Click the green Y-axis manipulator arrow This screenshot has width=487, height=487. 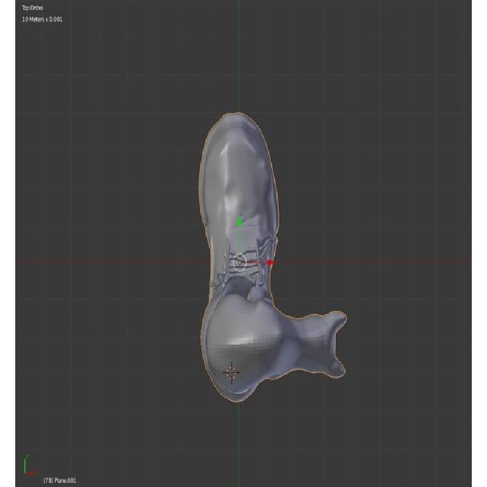click(239, 220)
